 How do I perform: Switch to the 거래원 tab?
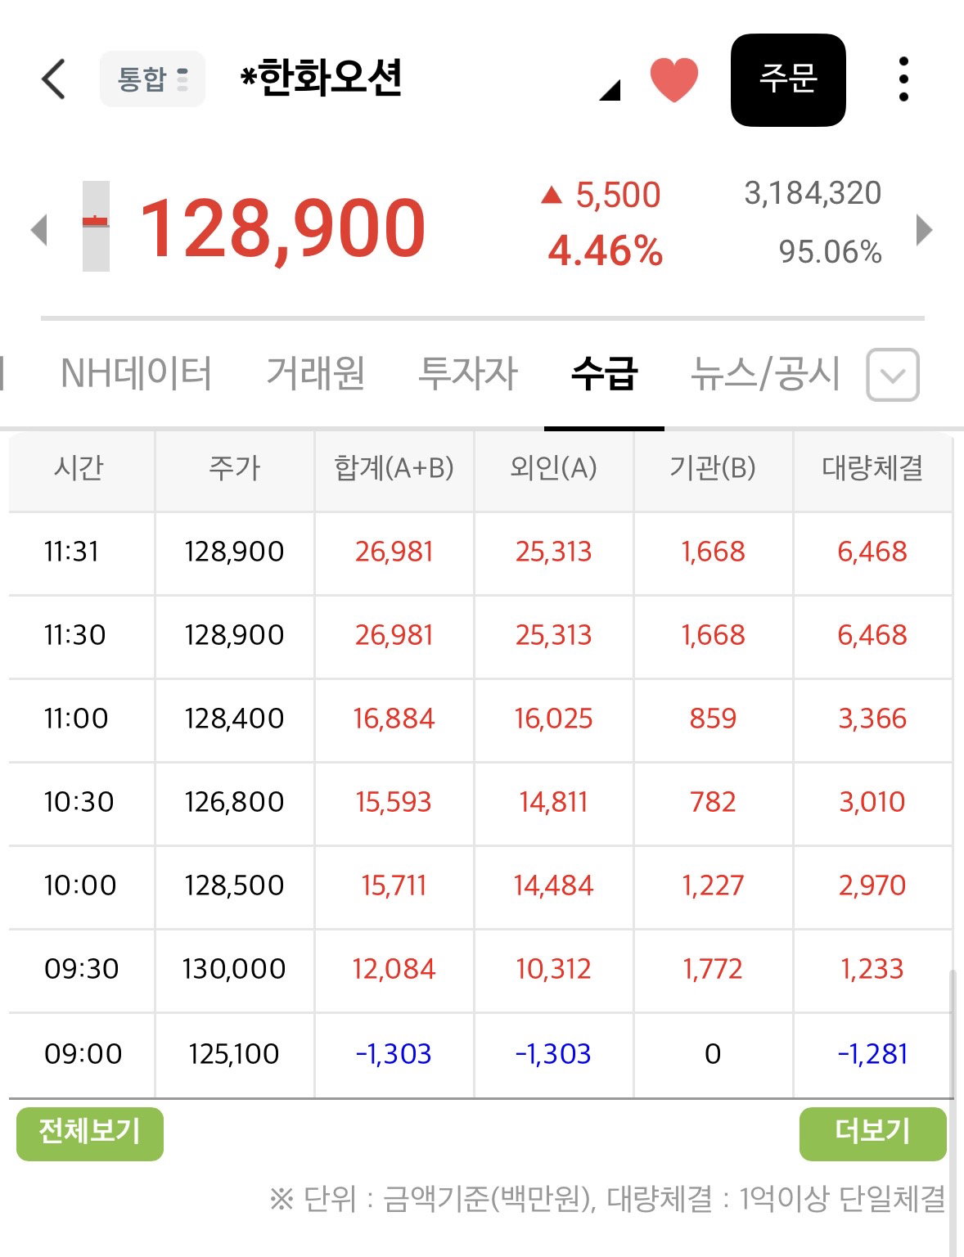coord(316,374)
